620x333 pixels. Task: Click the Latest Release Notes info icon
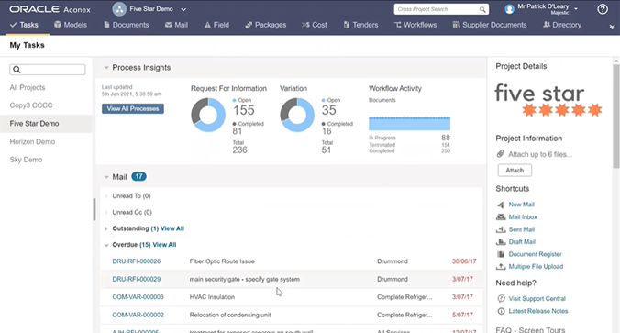pos(501,311)
